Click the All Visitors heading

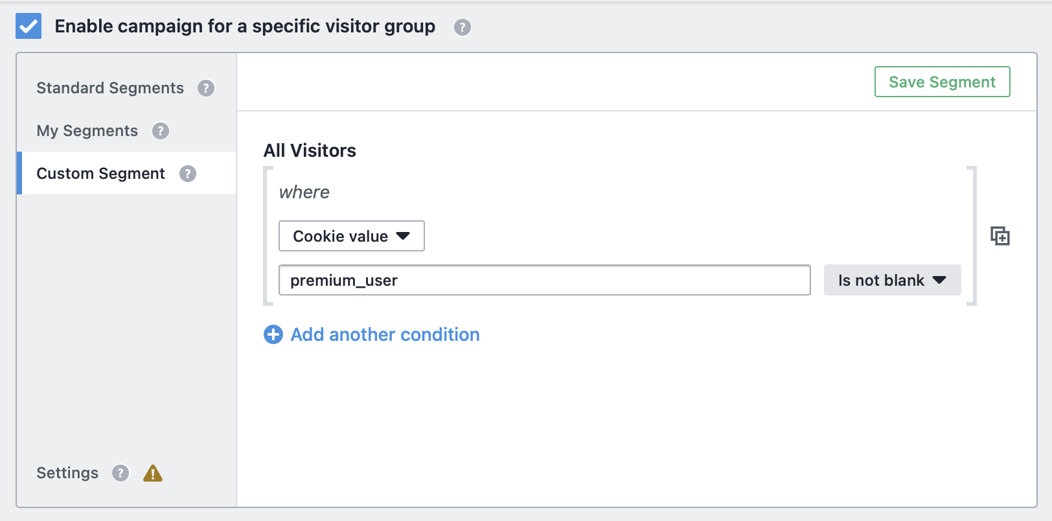(x=310, y=150)
